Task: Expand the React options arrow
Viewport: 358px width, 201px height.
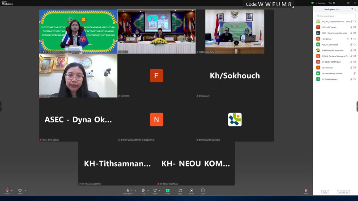Action: [x=159, y=190]
